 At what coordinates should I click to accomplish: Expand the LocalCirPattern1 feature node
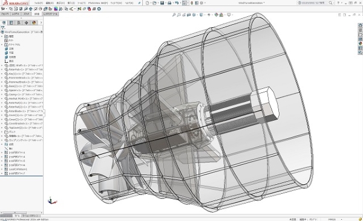2,169
